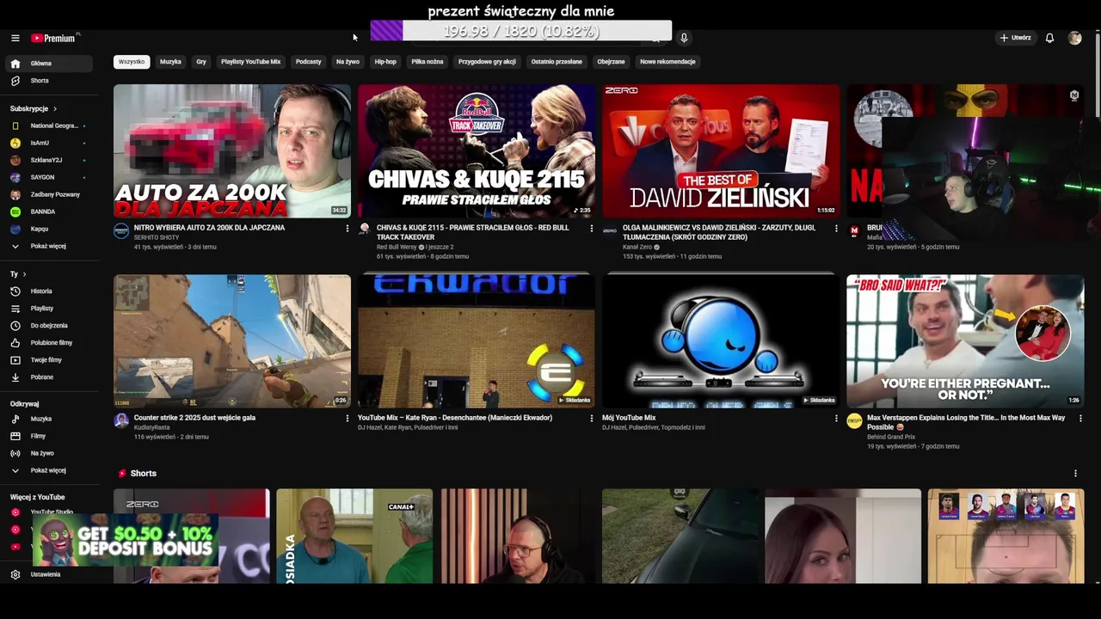Open Chivas & Kuqe 2115 video thumbnail
Image resolution: width=1101 pixels, height=619 pixels.
point(477,151)
